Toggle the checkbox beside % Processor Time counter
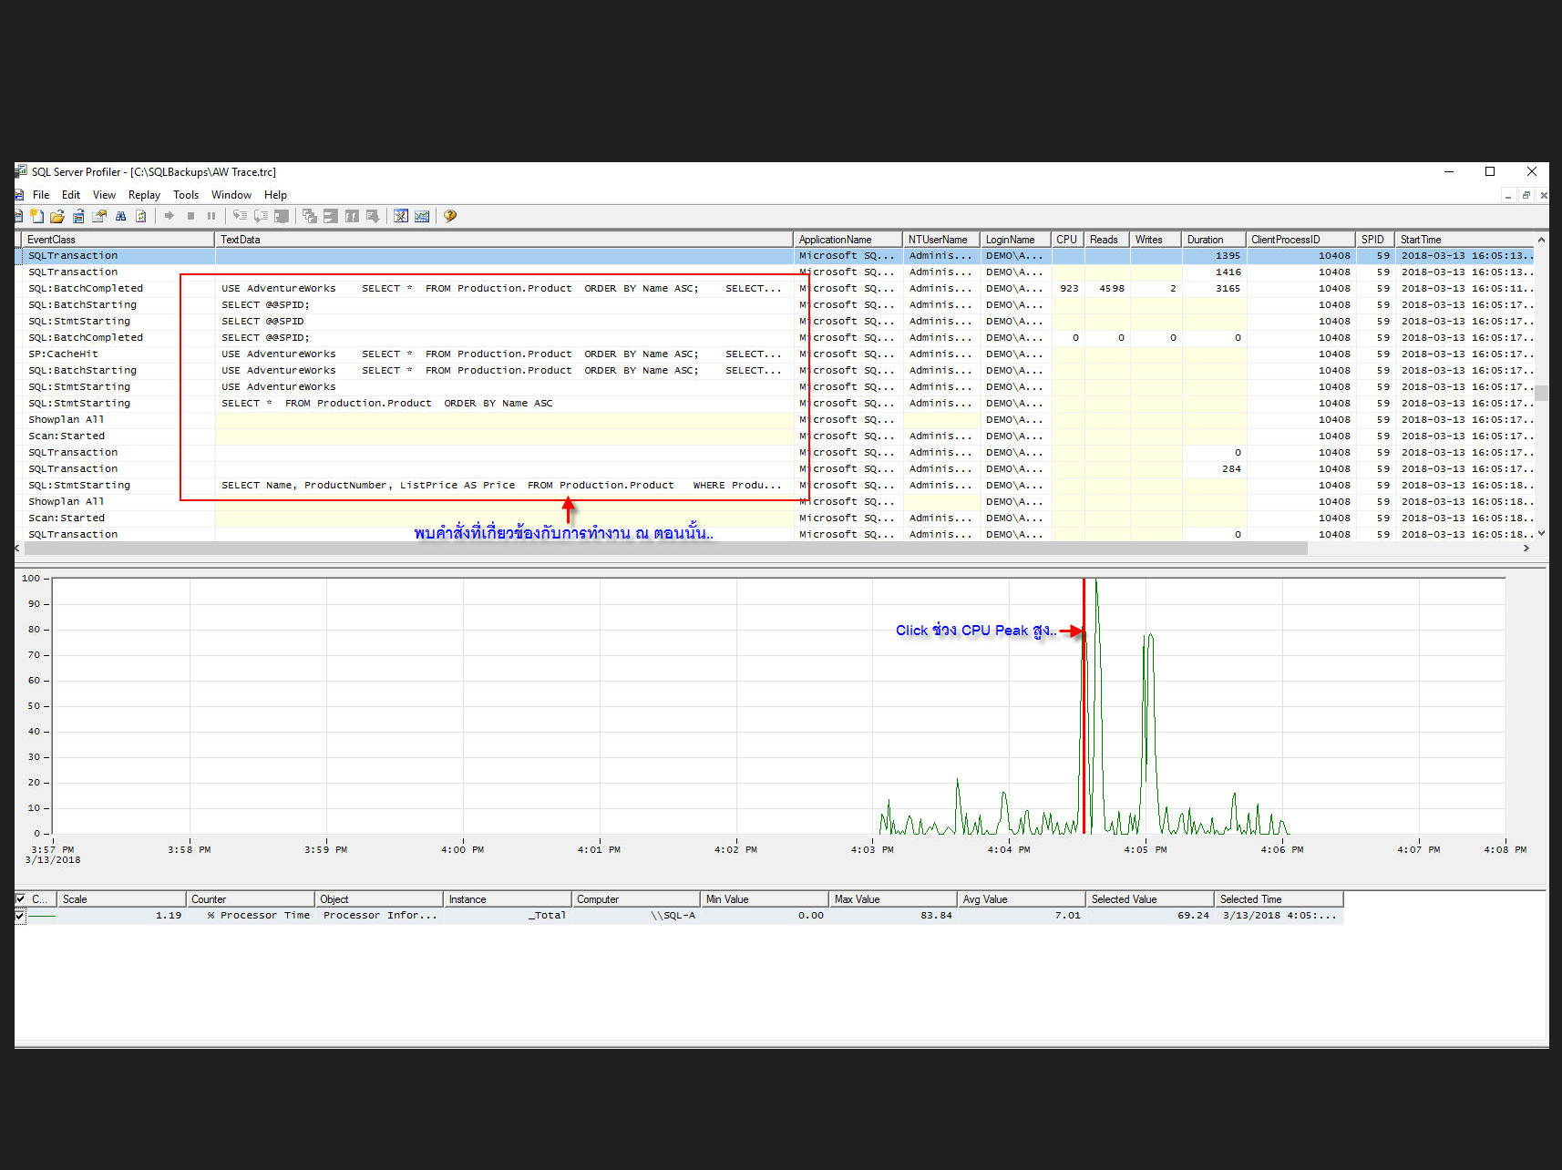The width and height of the screenshot is (1562, 1170). [20, 916]
